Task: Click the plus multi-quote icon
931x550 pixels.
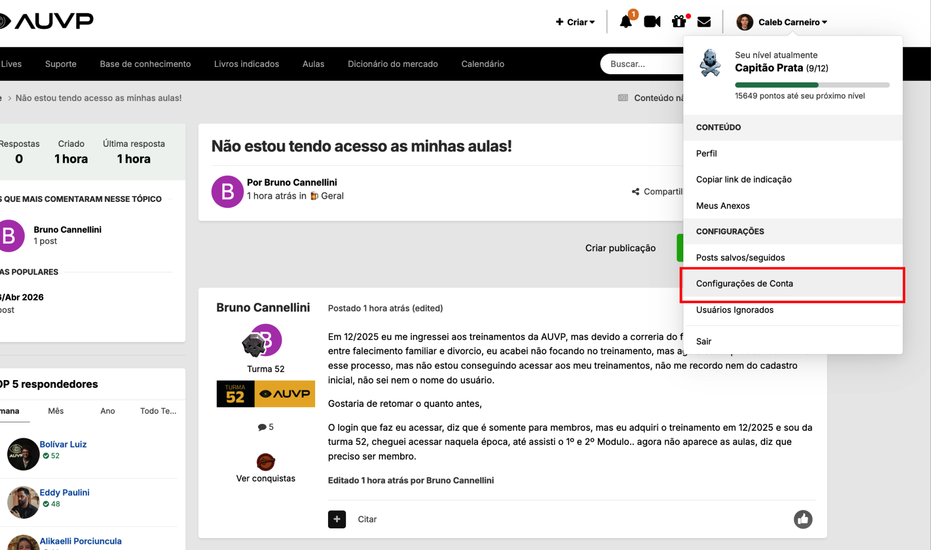Action: [x=337, y=519]
